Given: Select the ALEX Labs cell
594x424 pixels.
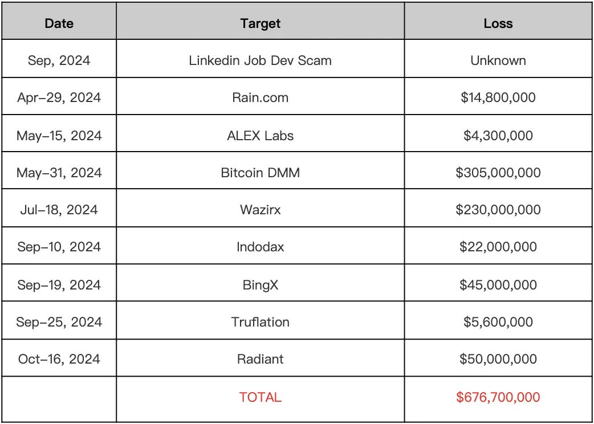Looking at the screenshot, I should [260, 136].
